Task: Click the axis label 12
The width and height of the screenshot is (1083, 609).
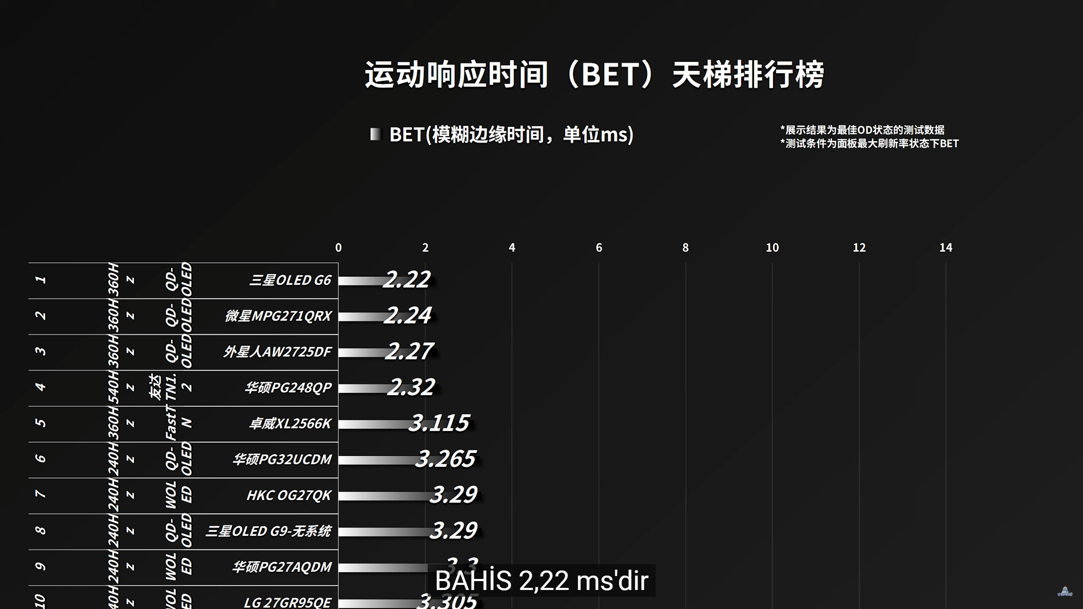Action: (x=859, y=248)
